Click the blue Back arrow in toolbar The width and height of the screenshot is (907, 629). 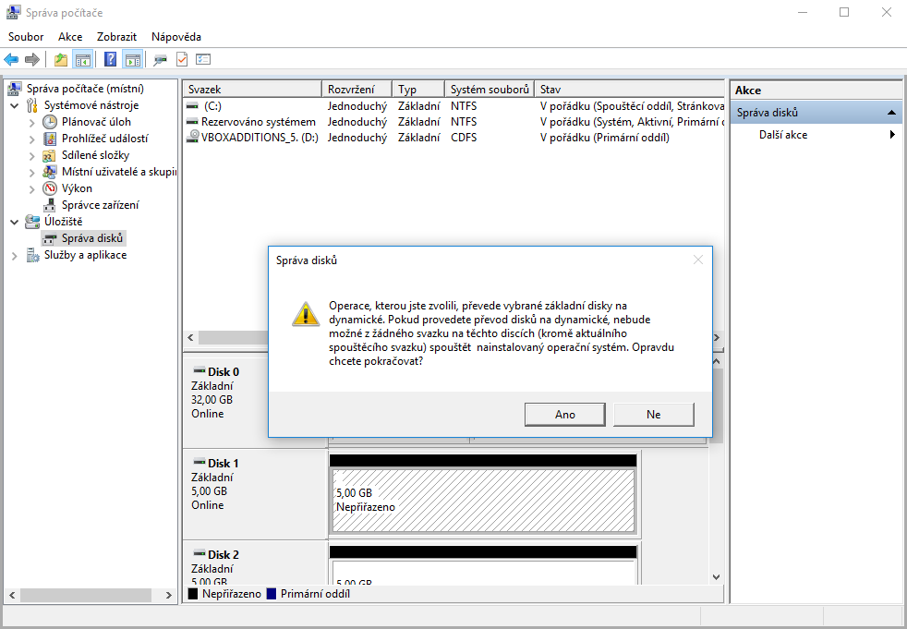coord(11,60)
